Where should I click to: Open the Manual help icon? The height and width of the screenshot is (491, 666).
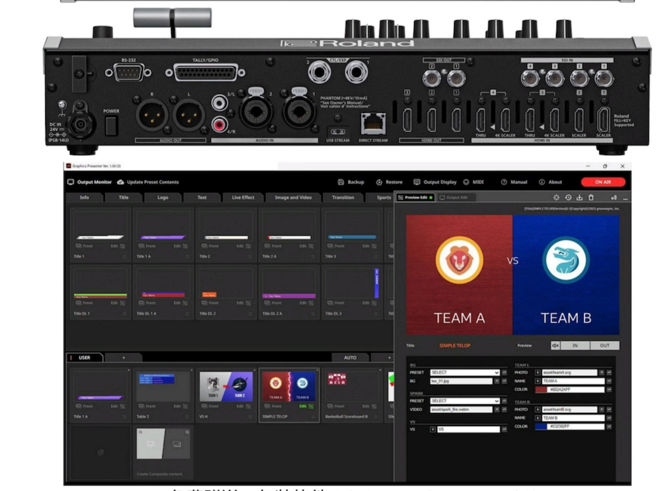point(504,182)
